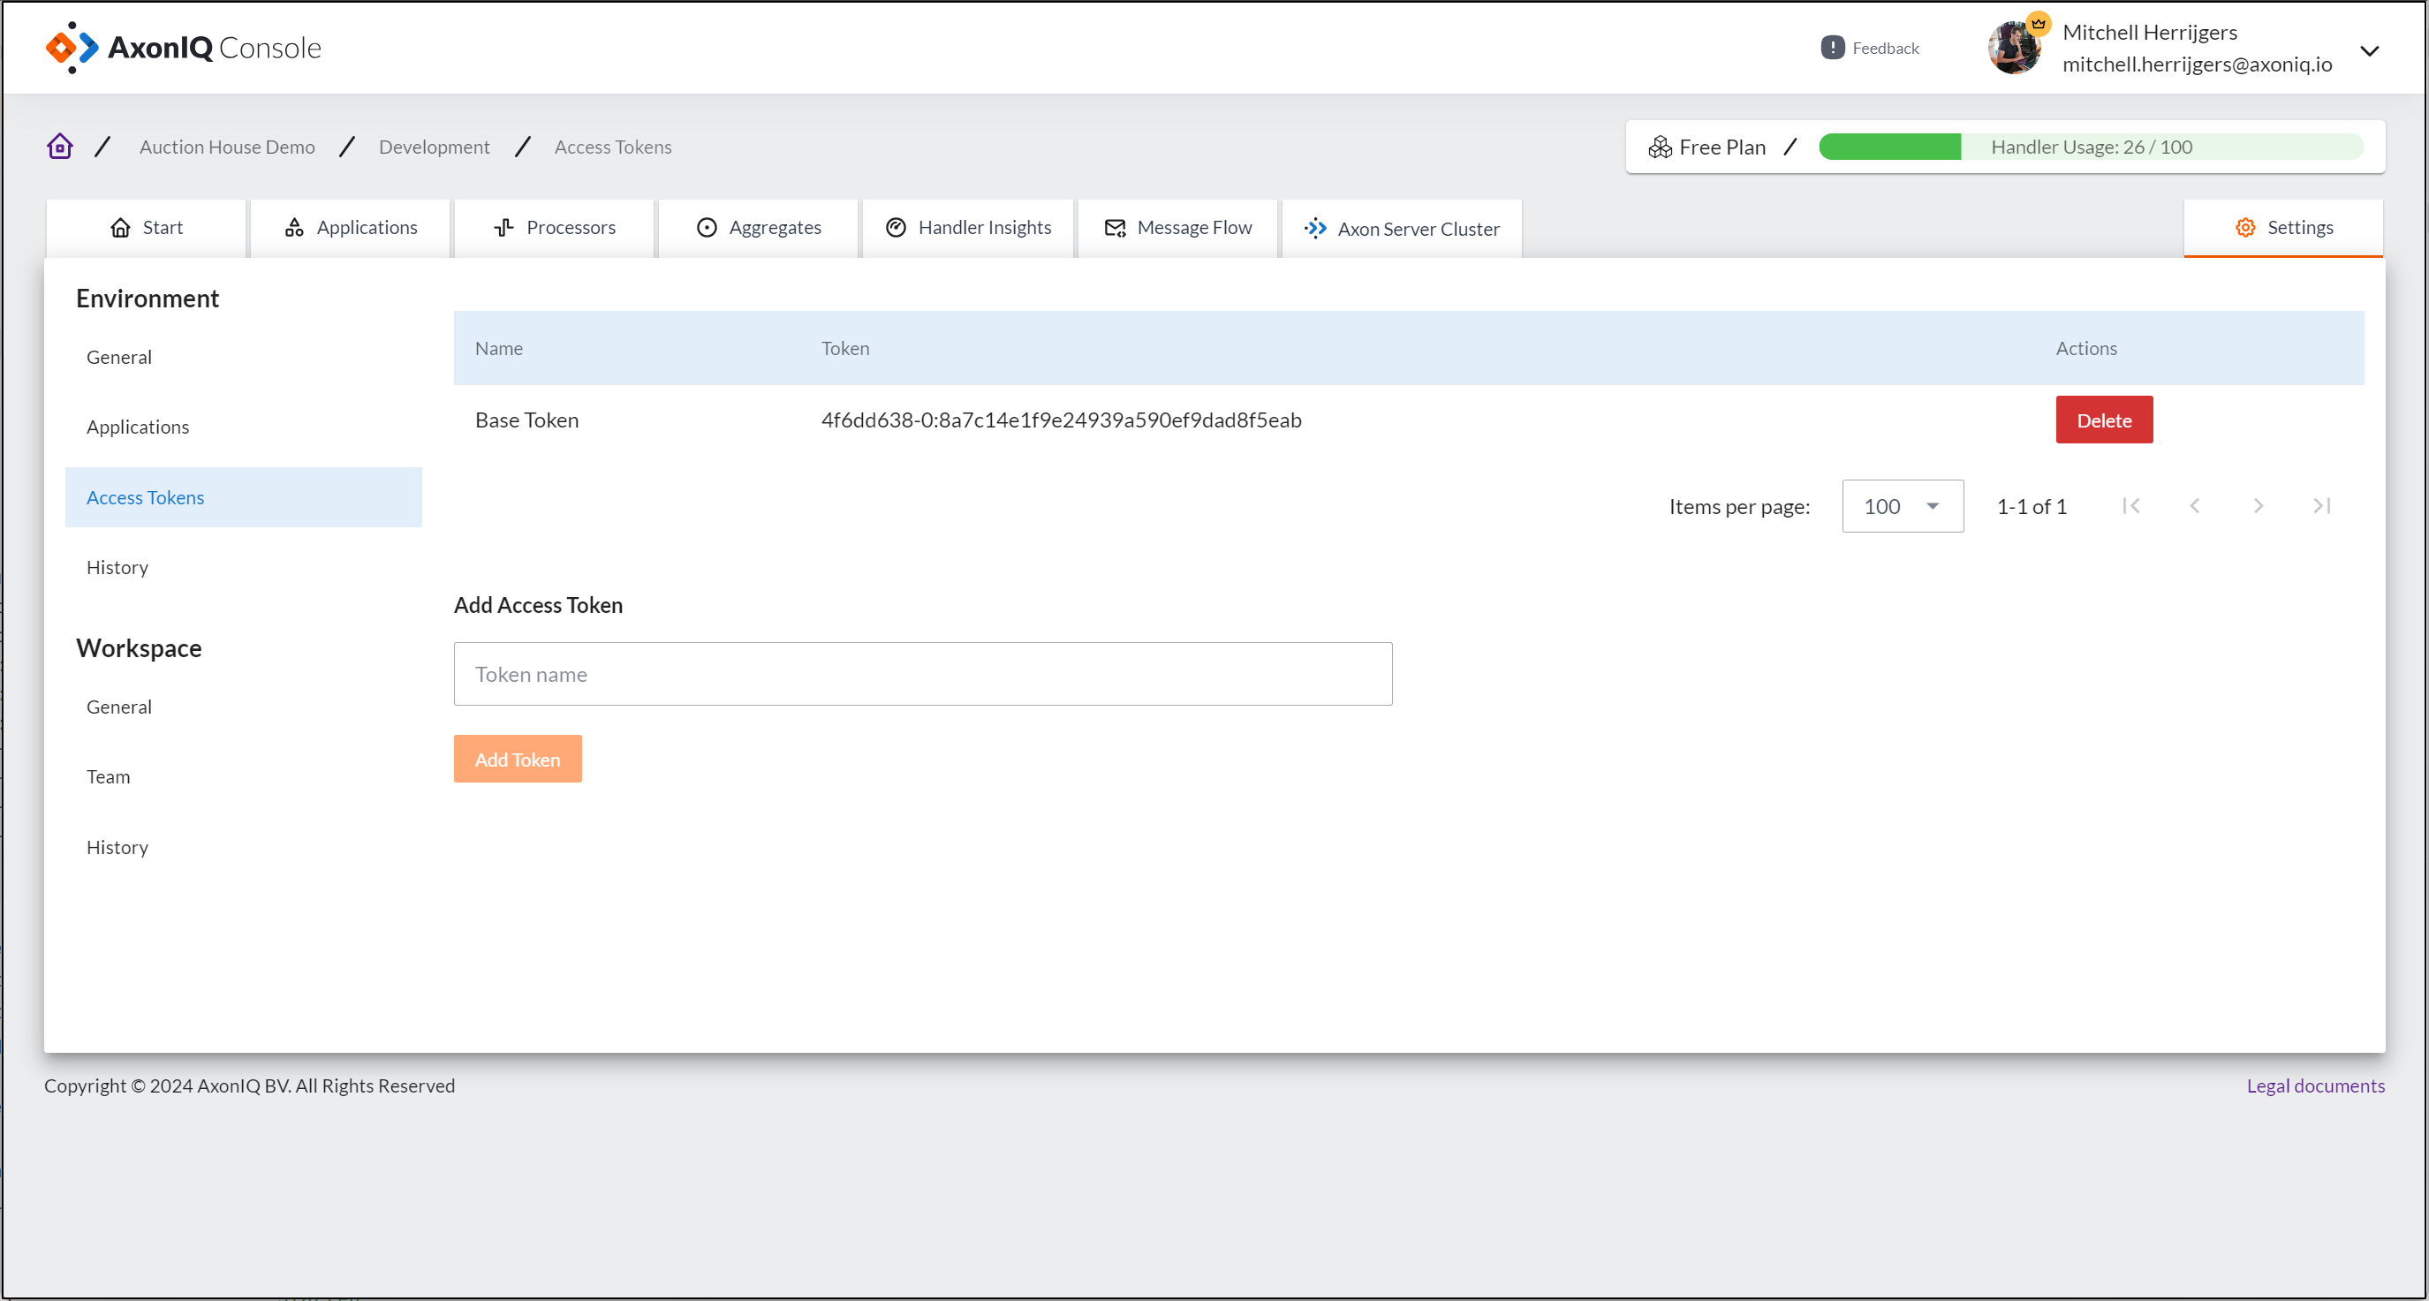Click the Start tab house icon
Viewport: 2429px width, 1301px height.
click(x=121, y=227)
